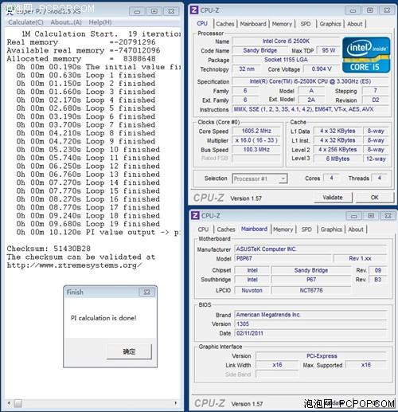Switch to Graphics tab in top CPU-Z window
398x412 pixels.
tap(330, 24)
